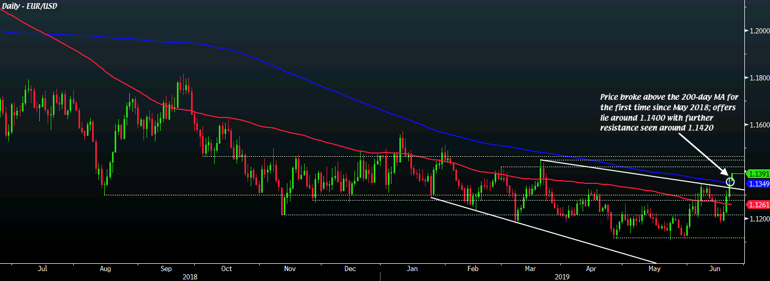The width and height of the screenshot is (770, 281).
Task: Click the Feb month label on time axis
Action: click(473, 269)
